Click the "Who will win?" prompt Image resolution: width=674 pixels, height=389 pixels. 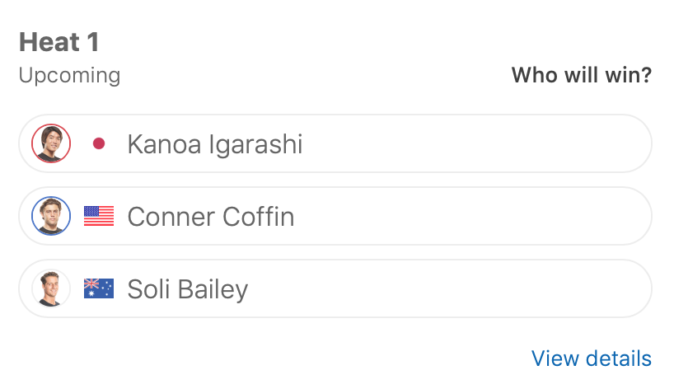581,76
